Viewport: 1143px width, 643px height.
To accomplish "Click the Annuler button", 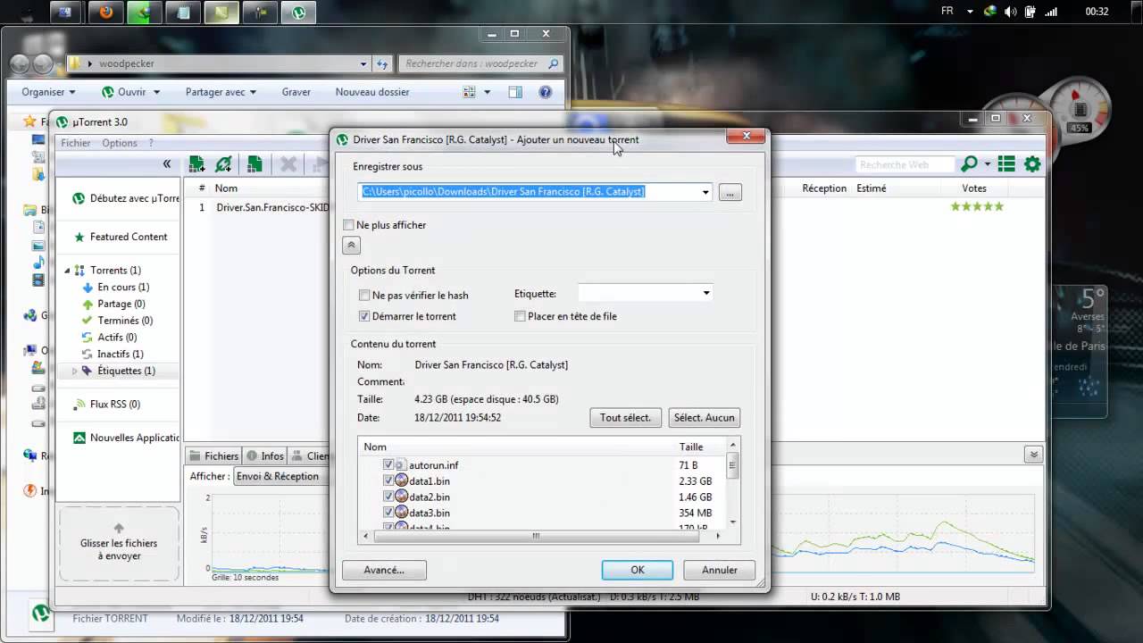I will click(720, 570).
